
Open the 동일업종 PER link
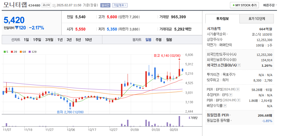coord(218,115)
